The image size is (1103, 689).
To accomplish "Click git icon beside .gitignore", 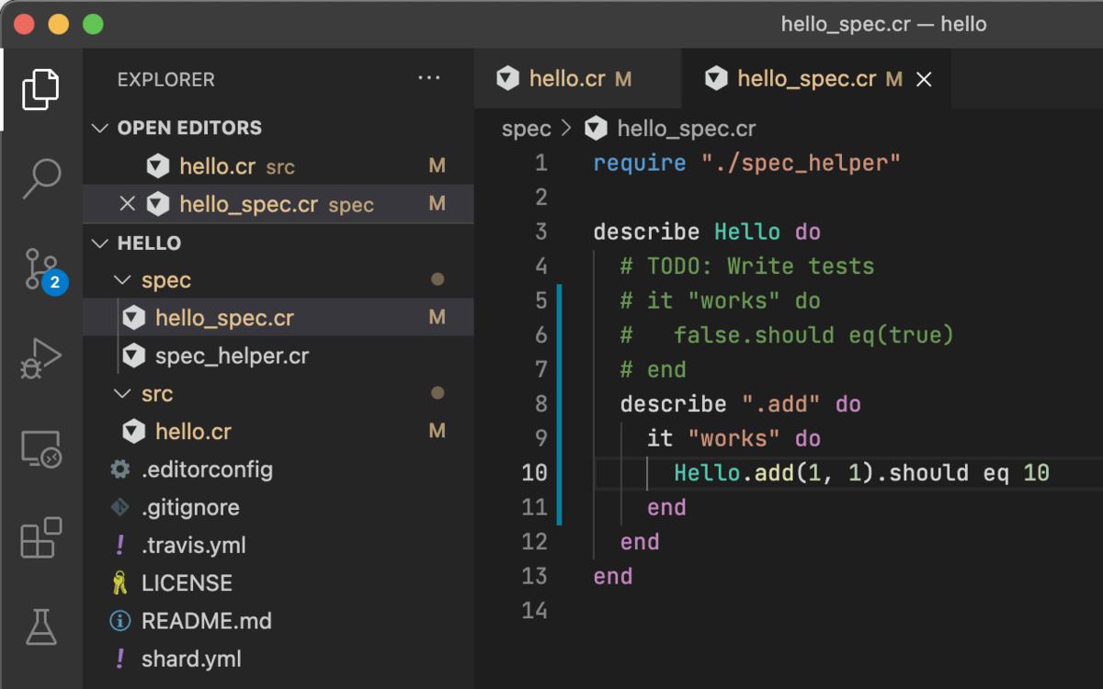I will coord(119,507).
